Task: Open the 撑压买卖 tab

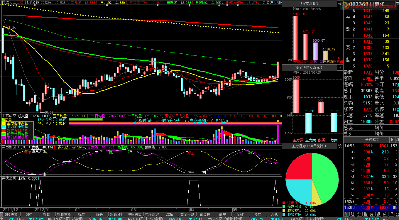Action: pos(134,214)
